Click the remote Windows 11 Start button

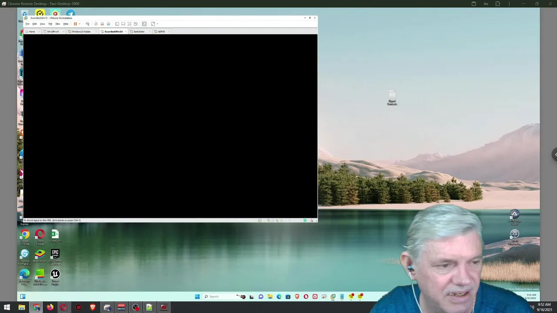(x=197, y=296)
